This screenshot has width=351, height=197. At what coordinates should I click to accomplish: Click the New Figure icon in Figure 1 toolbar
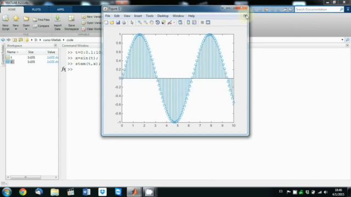[106, 22]
